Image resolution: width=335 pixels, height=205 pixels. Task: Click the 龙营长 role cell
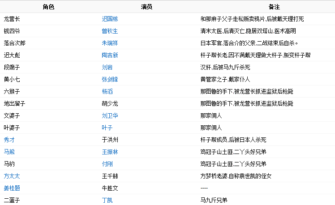[12, 19]
